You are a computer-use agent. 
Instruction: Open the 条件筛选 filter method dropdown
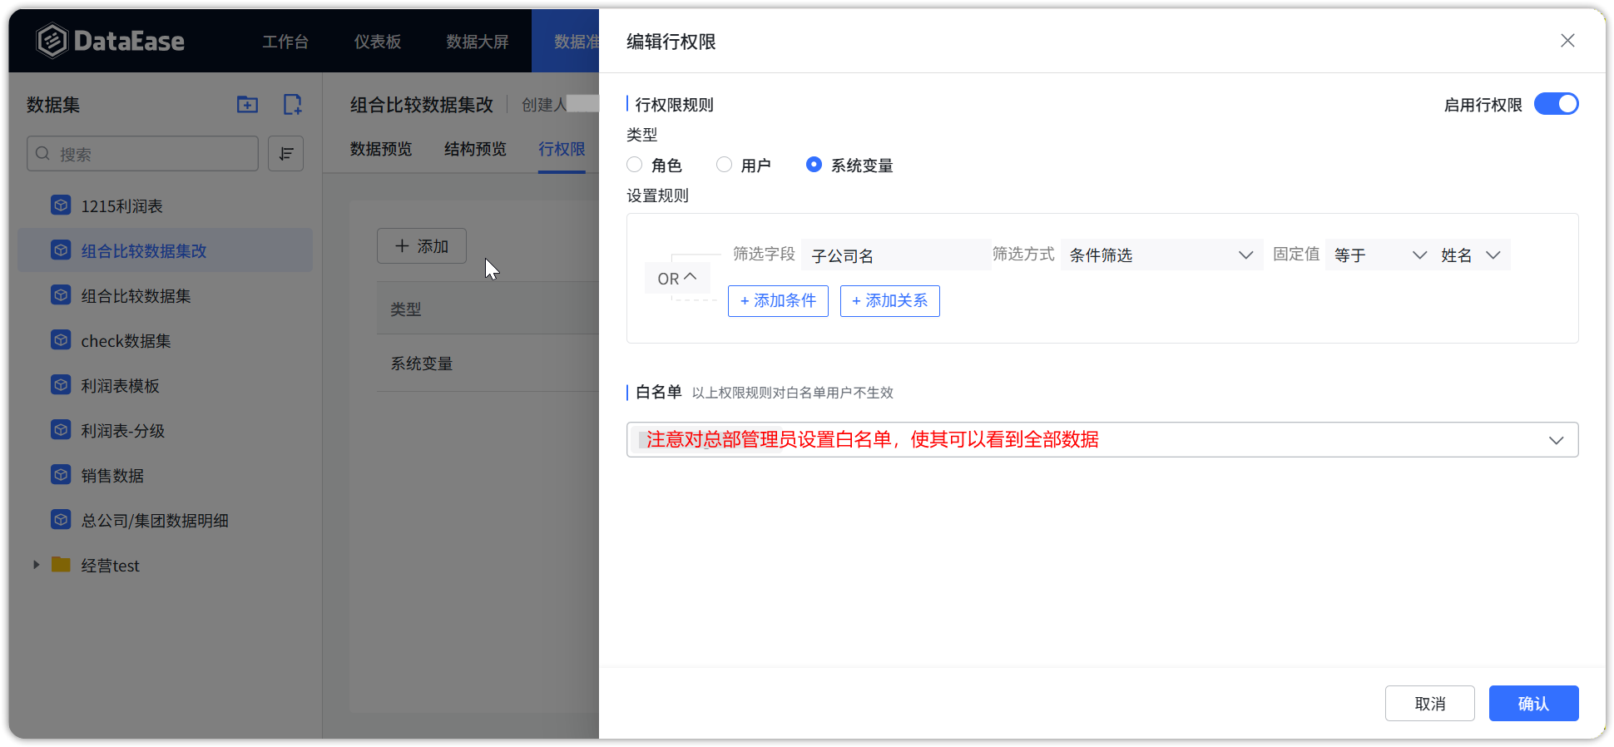(x=1161, y=255)
